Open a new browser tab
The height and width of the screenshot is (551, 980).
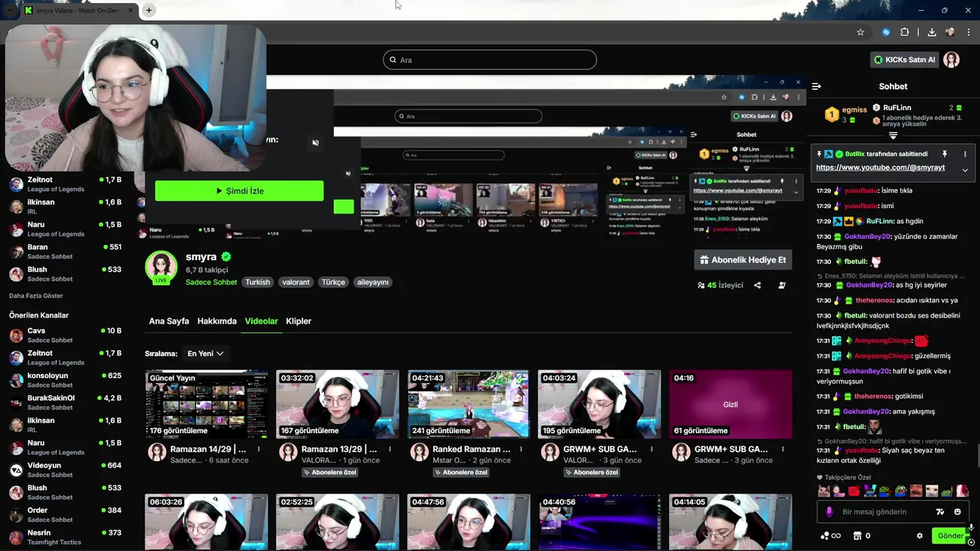click(149, 10)
